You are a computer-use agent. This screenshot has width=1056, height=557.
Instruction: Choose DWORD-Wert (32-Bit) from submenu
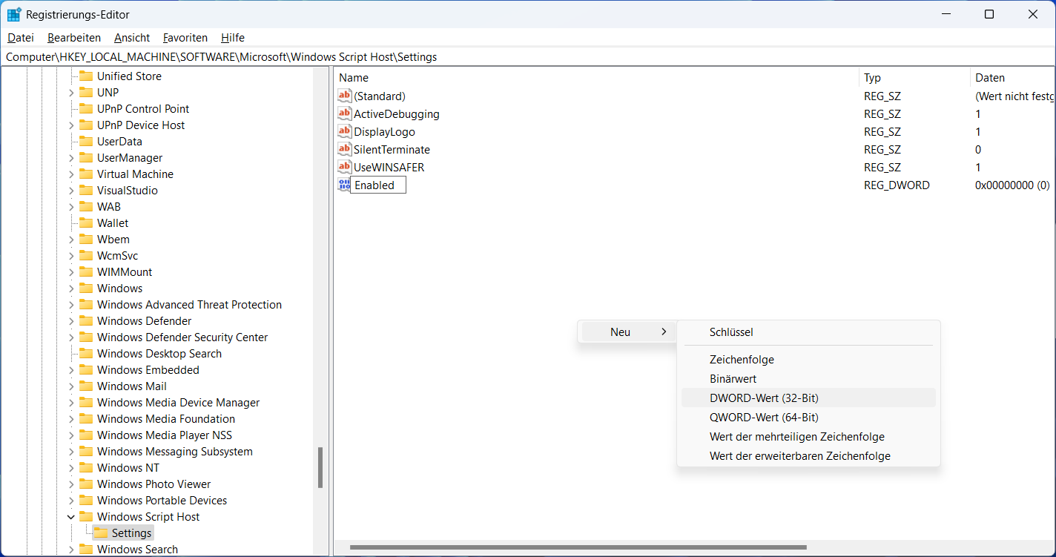[x=808, y=398]
